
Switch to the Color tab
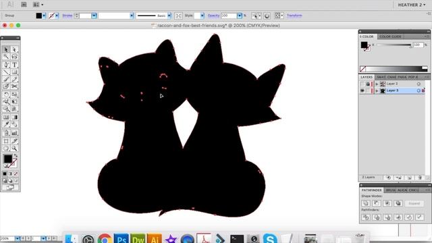tap(367, 36)
